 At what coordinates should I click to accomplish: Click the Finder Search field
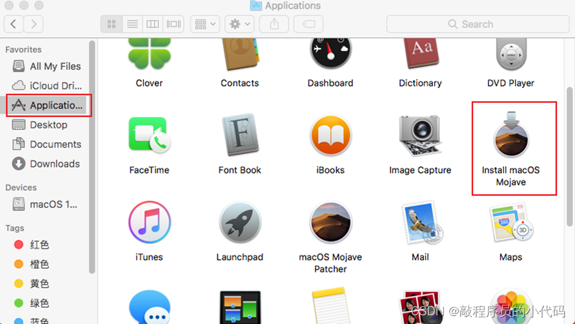click(x=478, y=24)
